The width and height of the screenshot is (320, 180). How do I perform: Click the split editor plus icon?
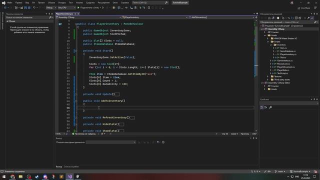pyautogui.click(x=256, y=17)
